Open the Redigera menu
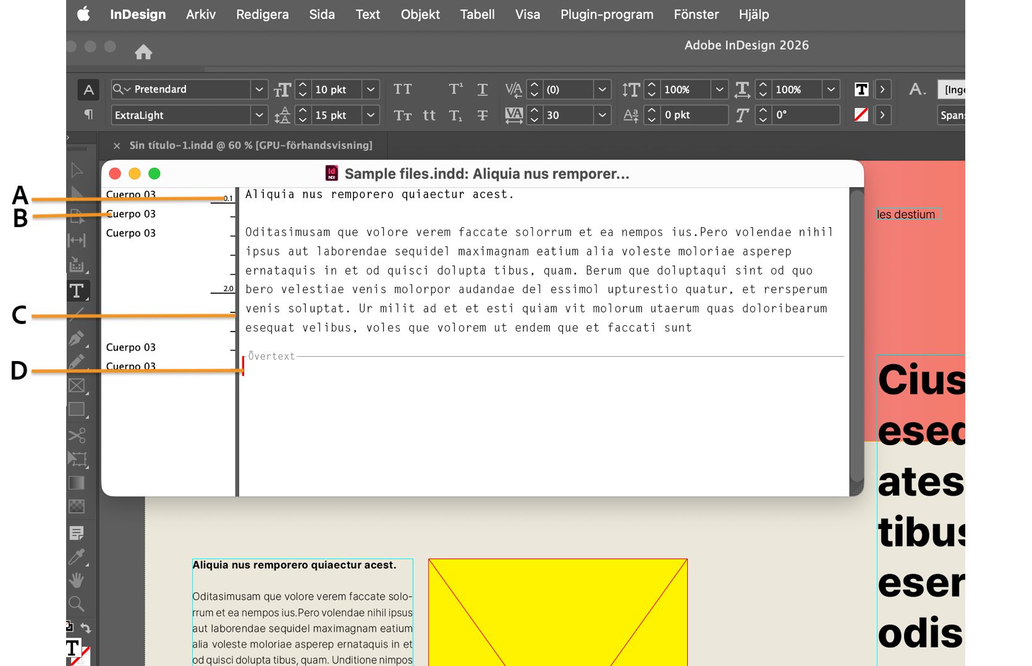This screenshot has width=1032, height=666. [262, 14]
